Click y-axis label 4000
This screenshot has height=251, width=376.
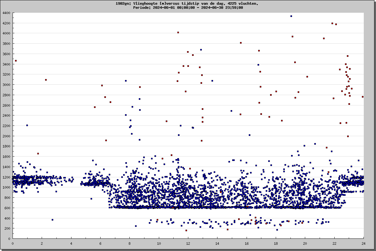point(6,33)
